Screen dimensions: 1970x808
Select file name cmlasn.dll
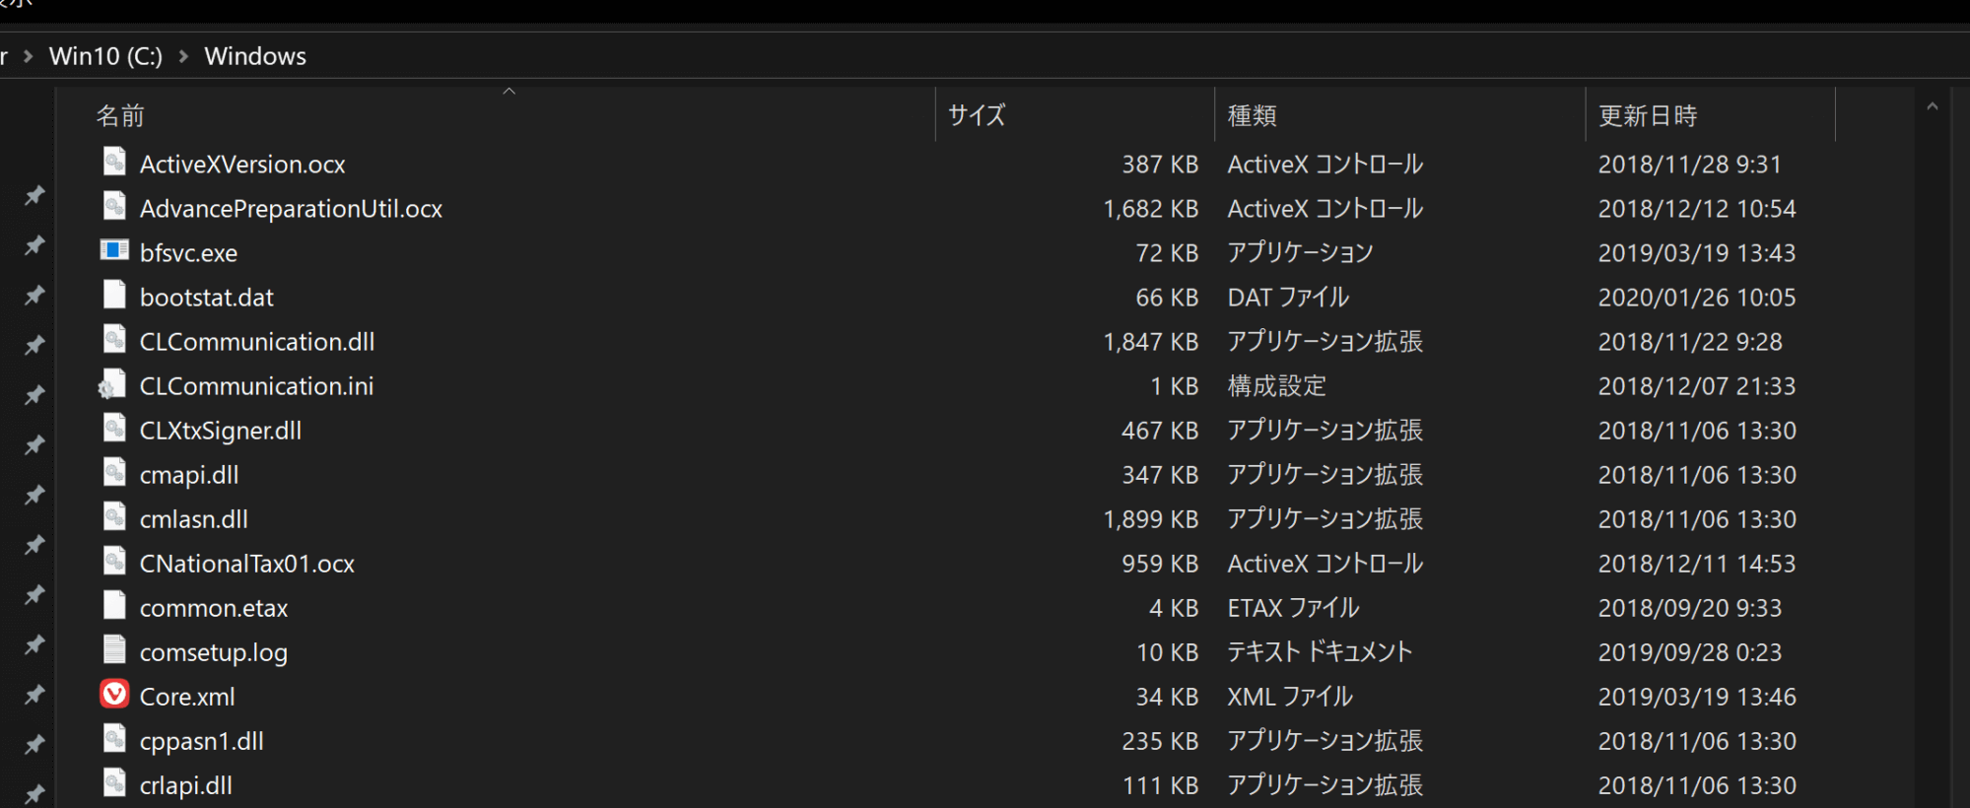[x=193, y=519]
